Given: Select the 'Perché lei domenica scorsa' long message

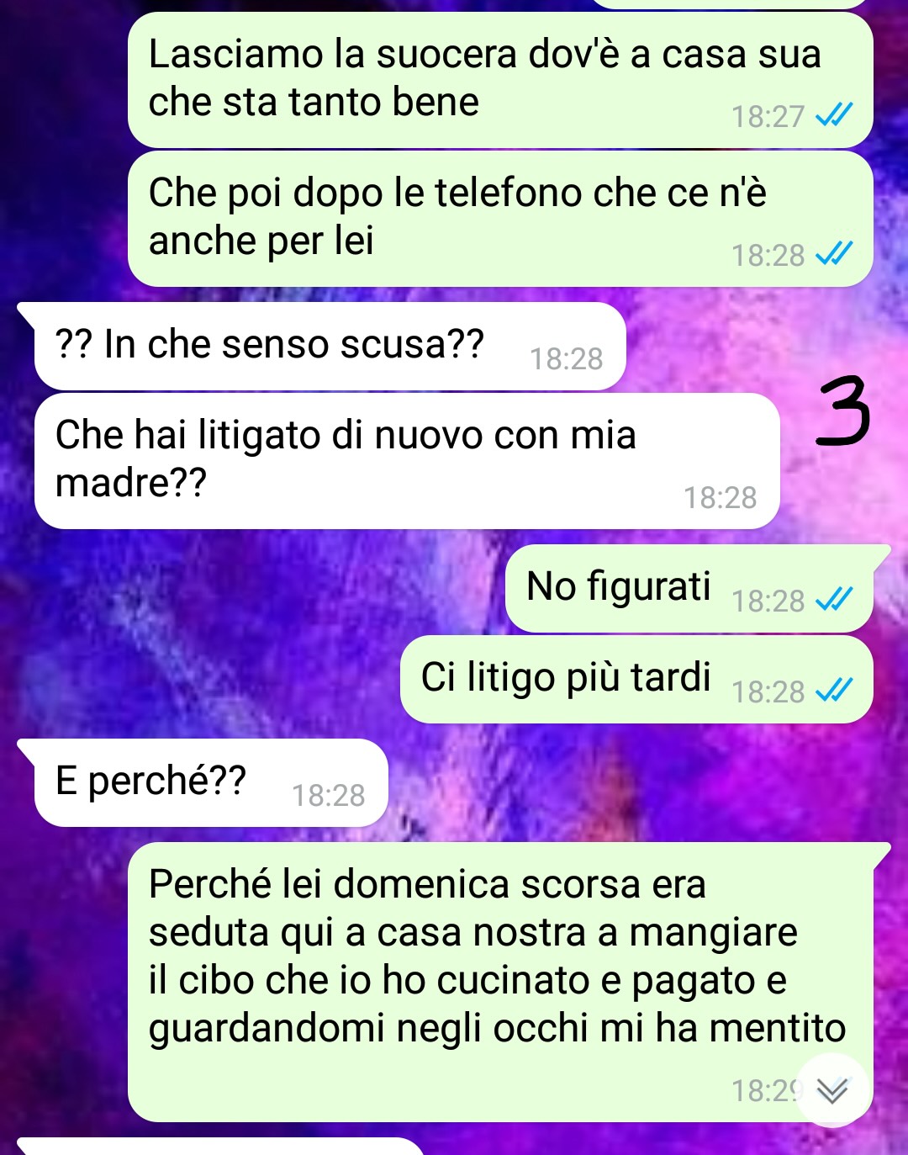Looking at the screenshot, I should (x=500, y=982).
